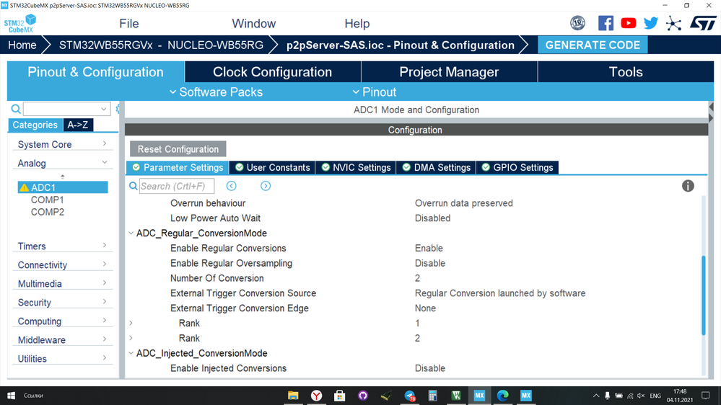Open the User Constants tab
The width and height of the screenshot is (721, 405).
click(272, 168)
